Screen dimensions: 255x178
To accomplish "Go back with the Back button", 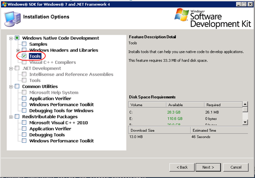I will (182, 167).
